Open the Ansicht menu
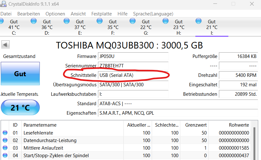Viewport: 261px width, 160px height. (x=78, y=14)
